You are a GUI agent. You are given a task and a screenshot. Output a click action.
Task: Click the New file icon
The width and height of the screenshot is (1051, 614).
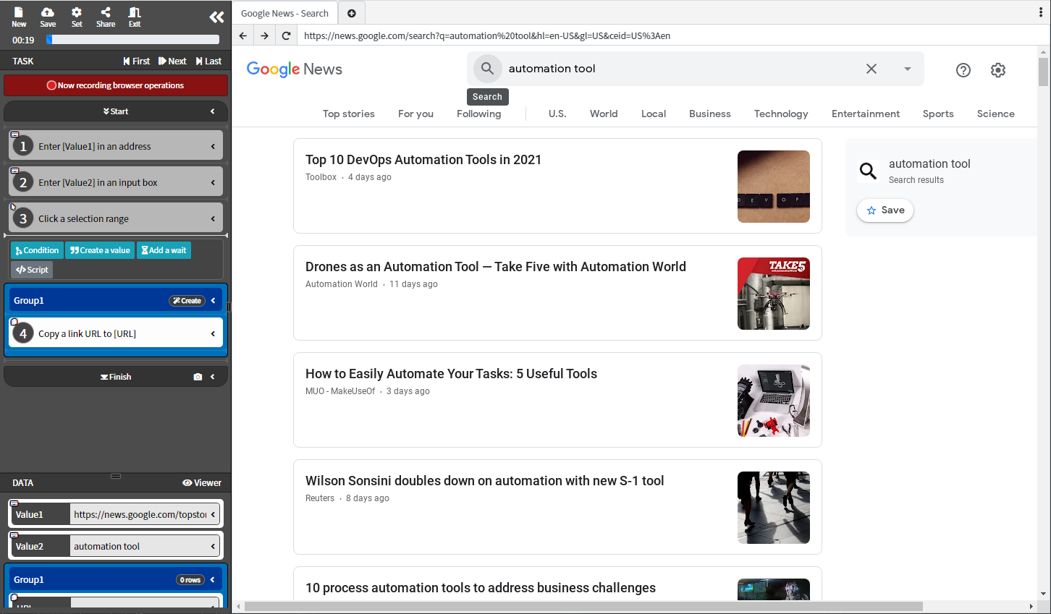19,17
